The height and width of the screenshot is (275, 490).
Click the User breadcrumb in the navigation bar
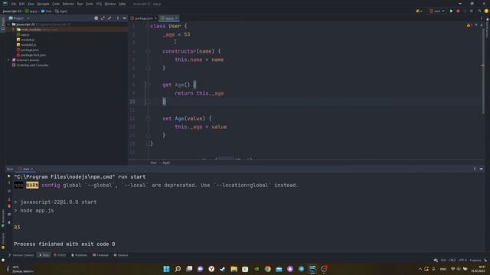[47, 11]
